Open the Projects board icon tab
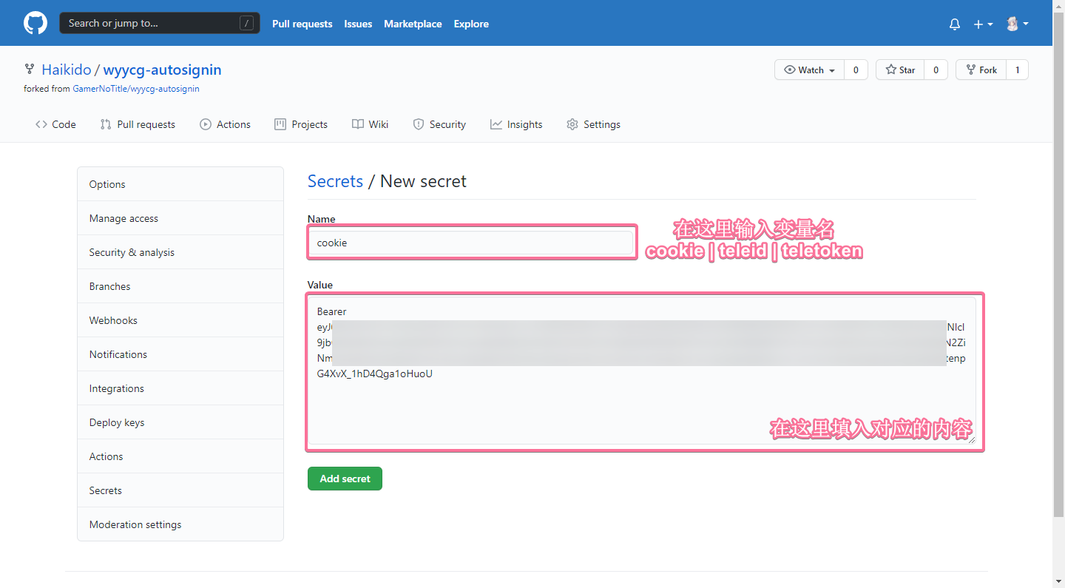Image resolution: width=1065 pixels, height=588 pixels. coord(279,124)
